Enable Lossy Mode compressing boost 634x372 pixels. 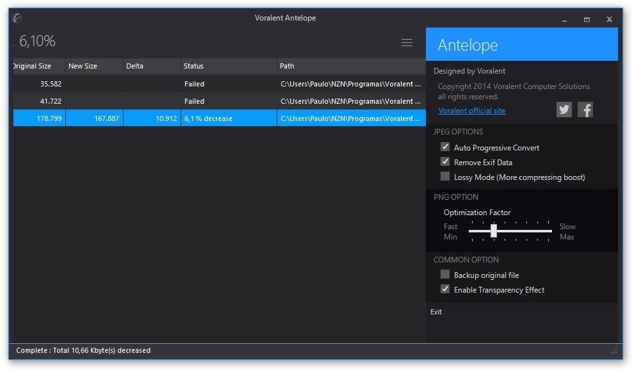(x=445, y=176)
